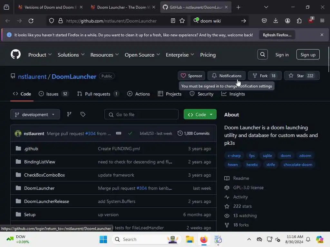Click the Firefox address bar URL

[x=111, y=21]
